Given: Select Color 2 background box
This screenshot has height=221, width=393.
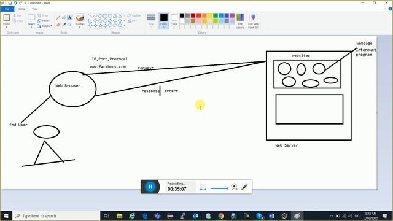Looking at the screenshot, I should click(174, 21).
